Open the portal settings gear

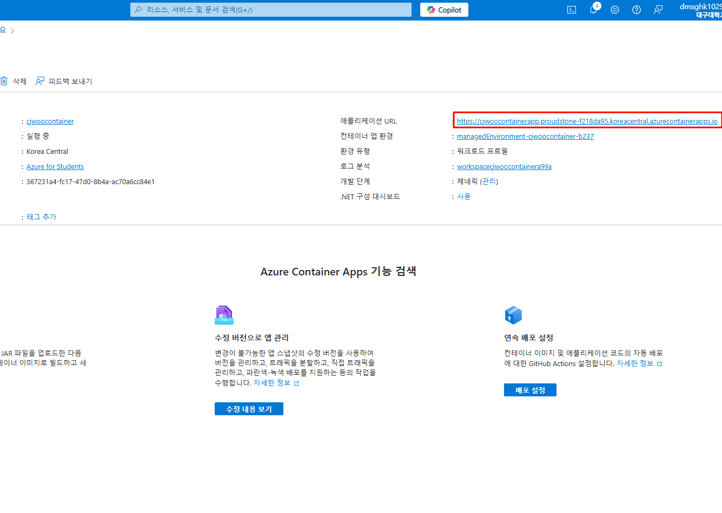[615, 10]
